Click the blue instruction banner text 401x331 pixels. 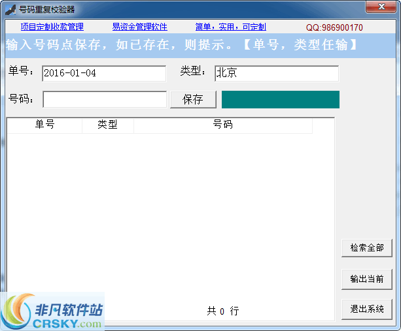coord(181,45)
